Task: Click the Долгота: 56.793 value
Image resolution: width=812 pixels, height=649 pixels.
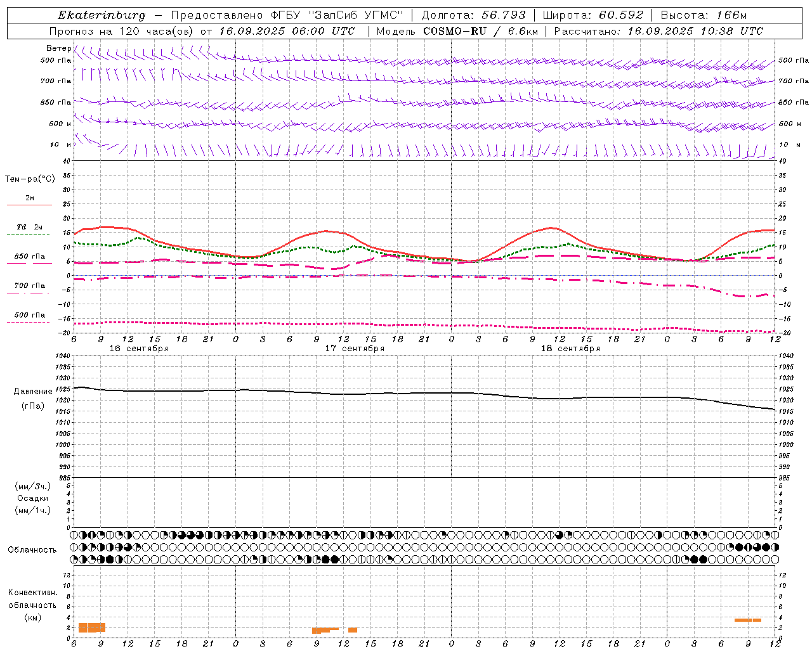Action: [473, 15]
